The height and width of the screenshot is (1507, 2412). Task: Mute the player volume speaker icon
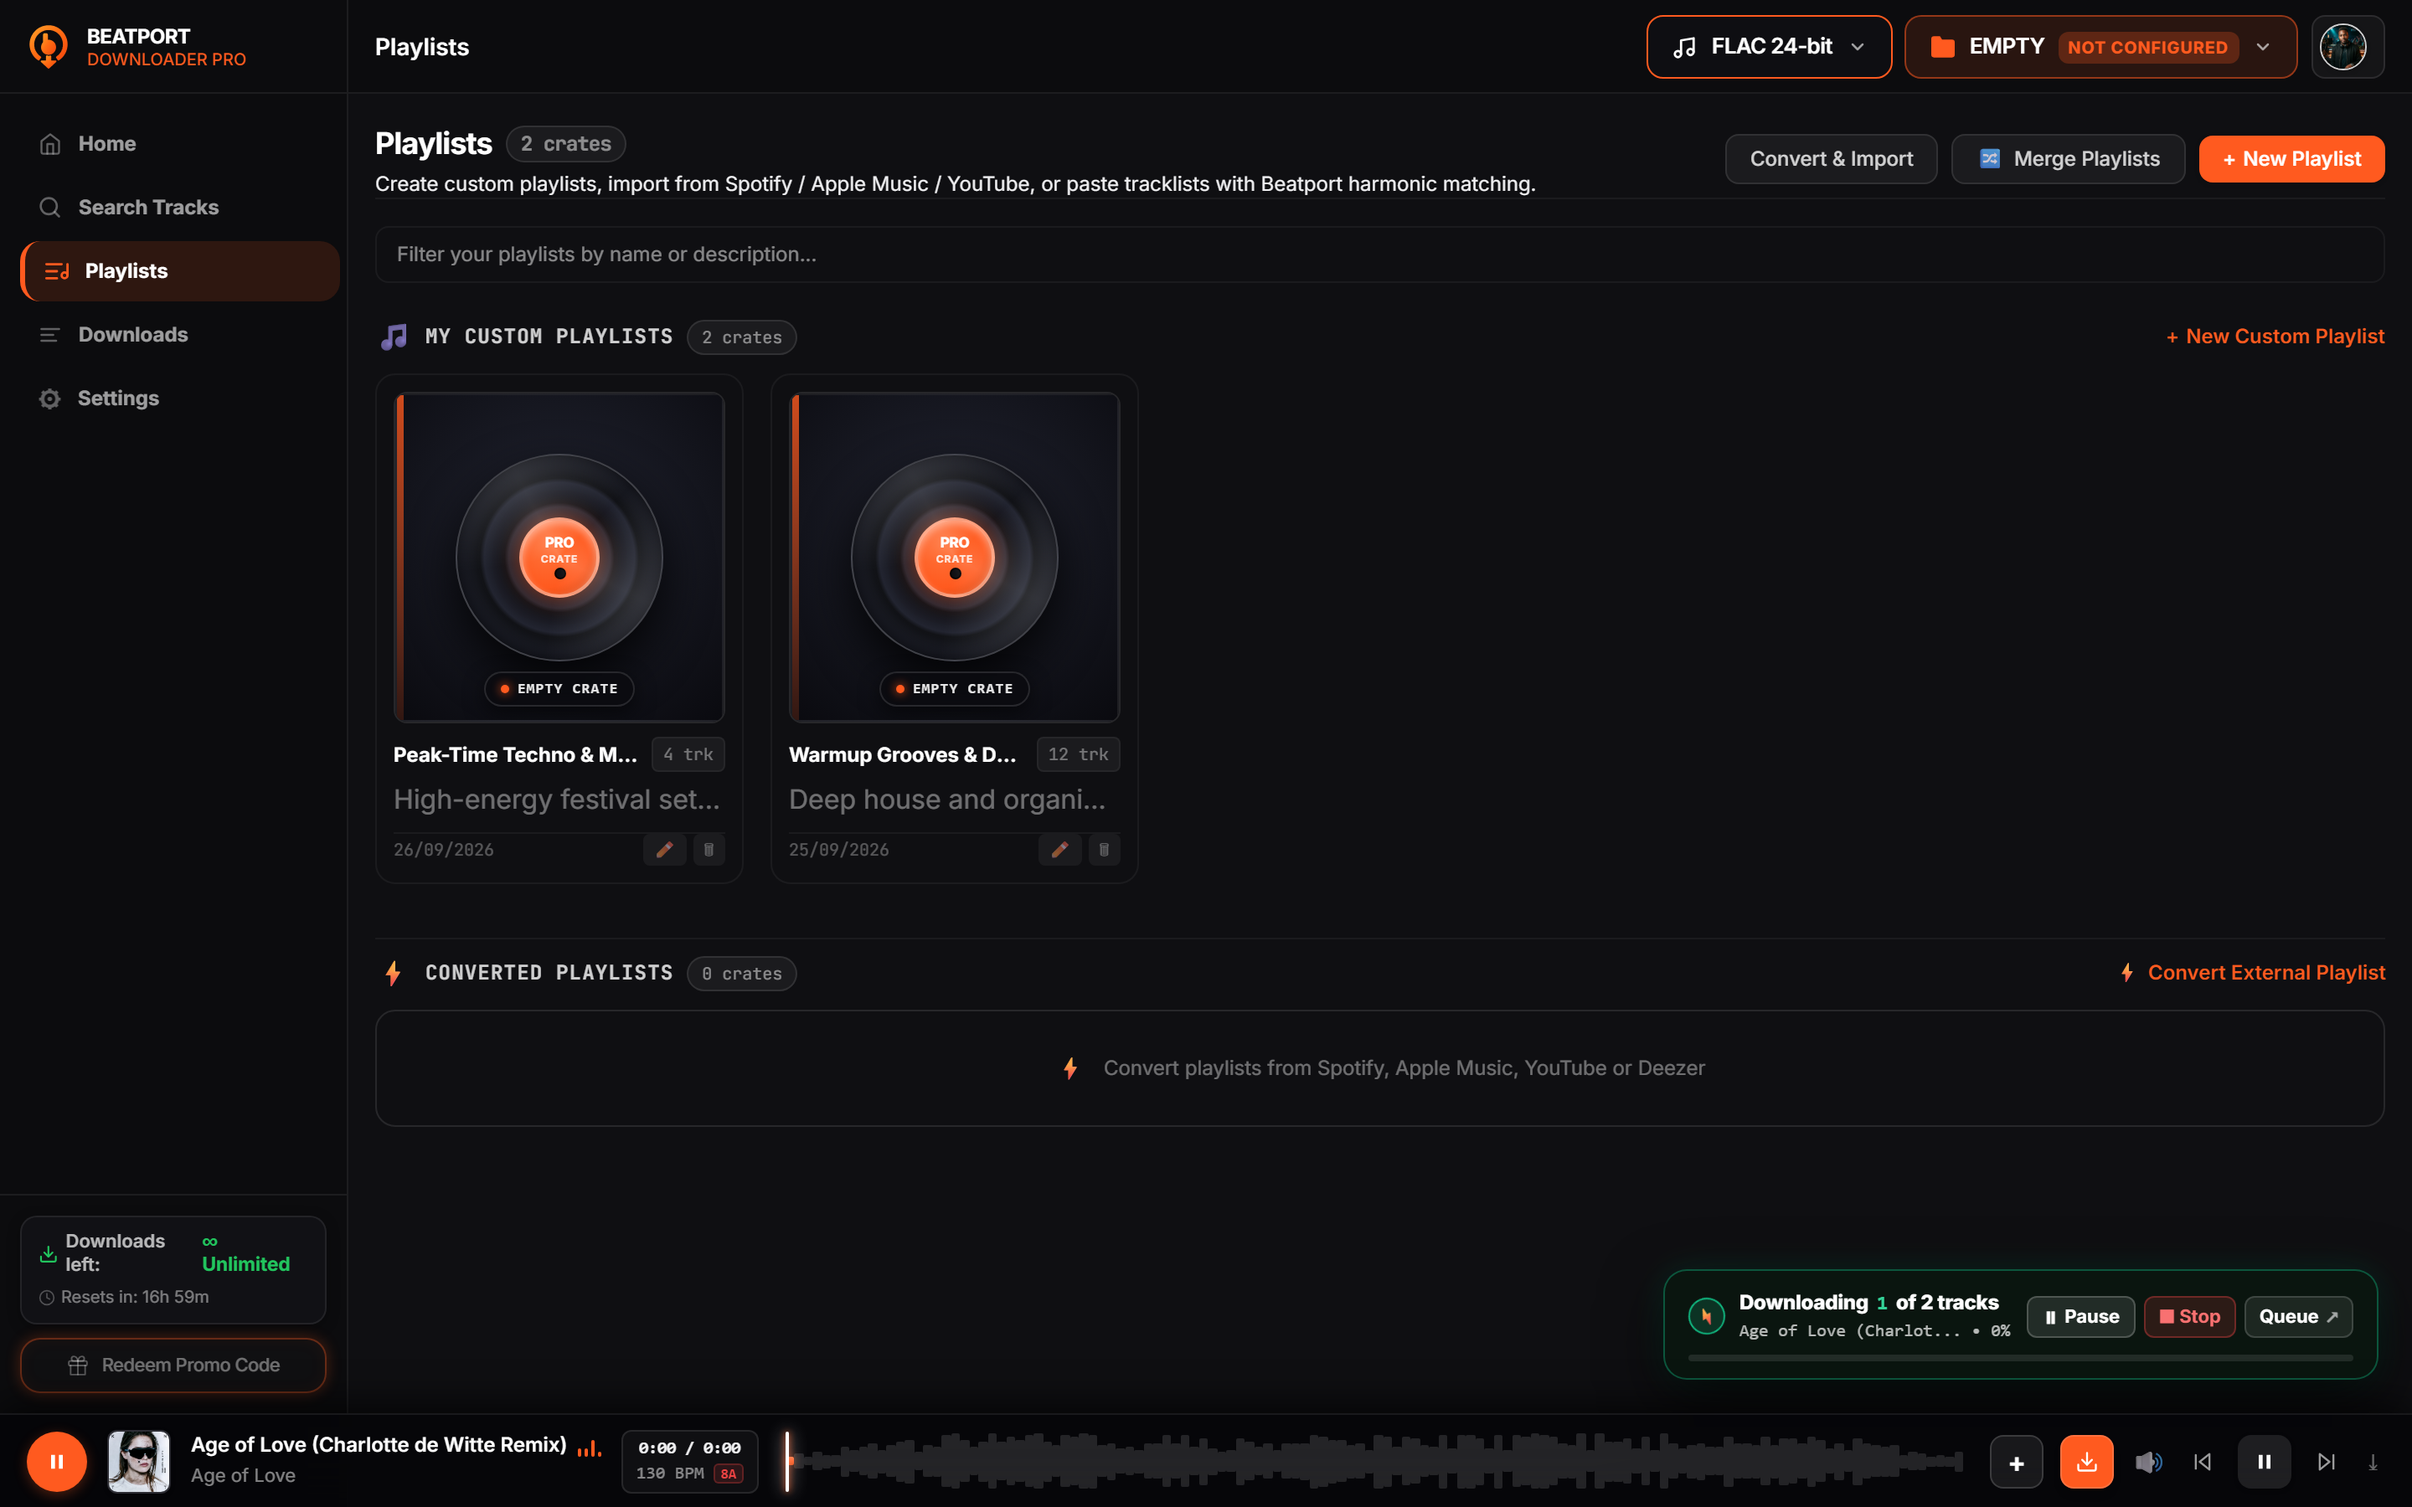coord(2148,1462)
